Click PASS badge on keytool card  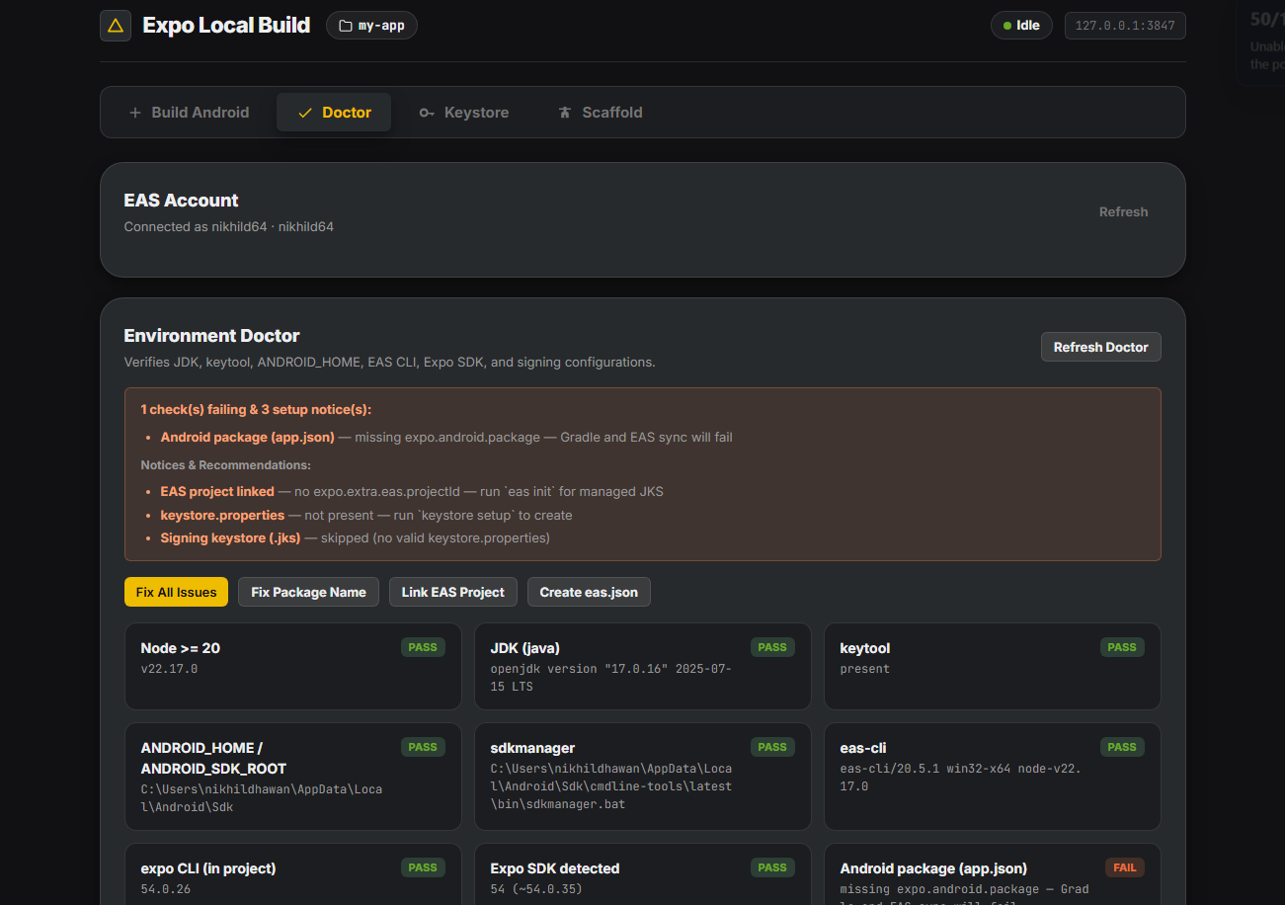(x=1122, y=648)
